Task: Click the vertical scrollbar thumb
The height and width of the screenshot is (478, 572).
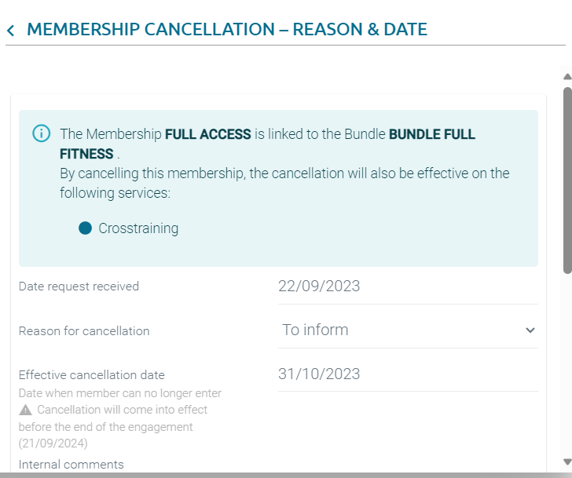Action: pyautogui.click(x=566, y=181)
